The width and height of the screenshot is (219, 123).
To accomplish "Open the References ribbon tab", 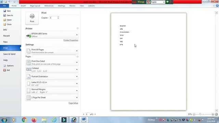I will (x=49, y=6).
